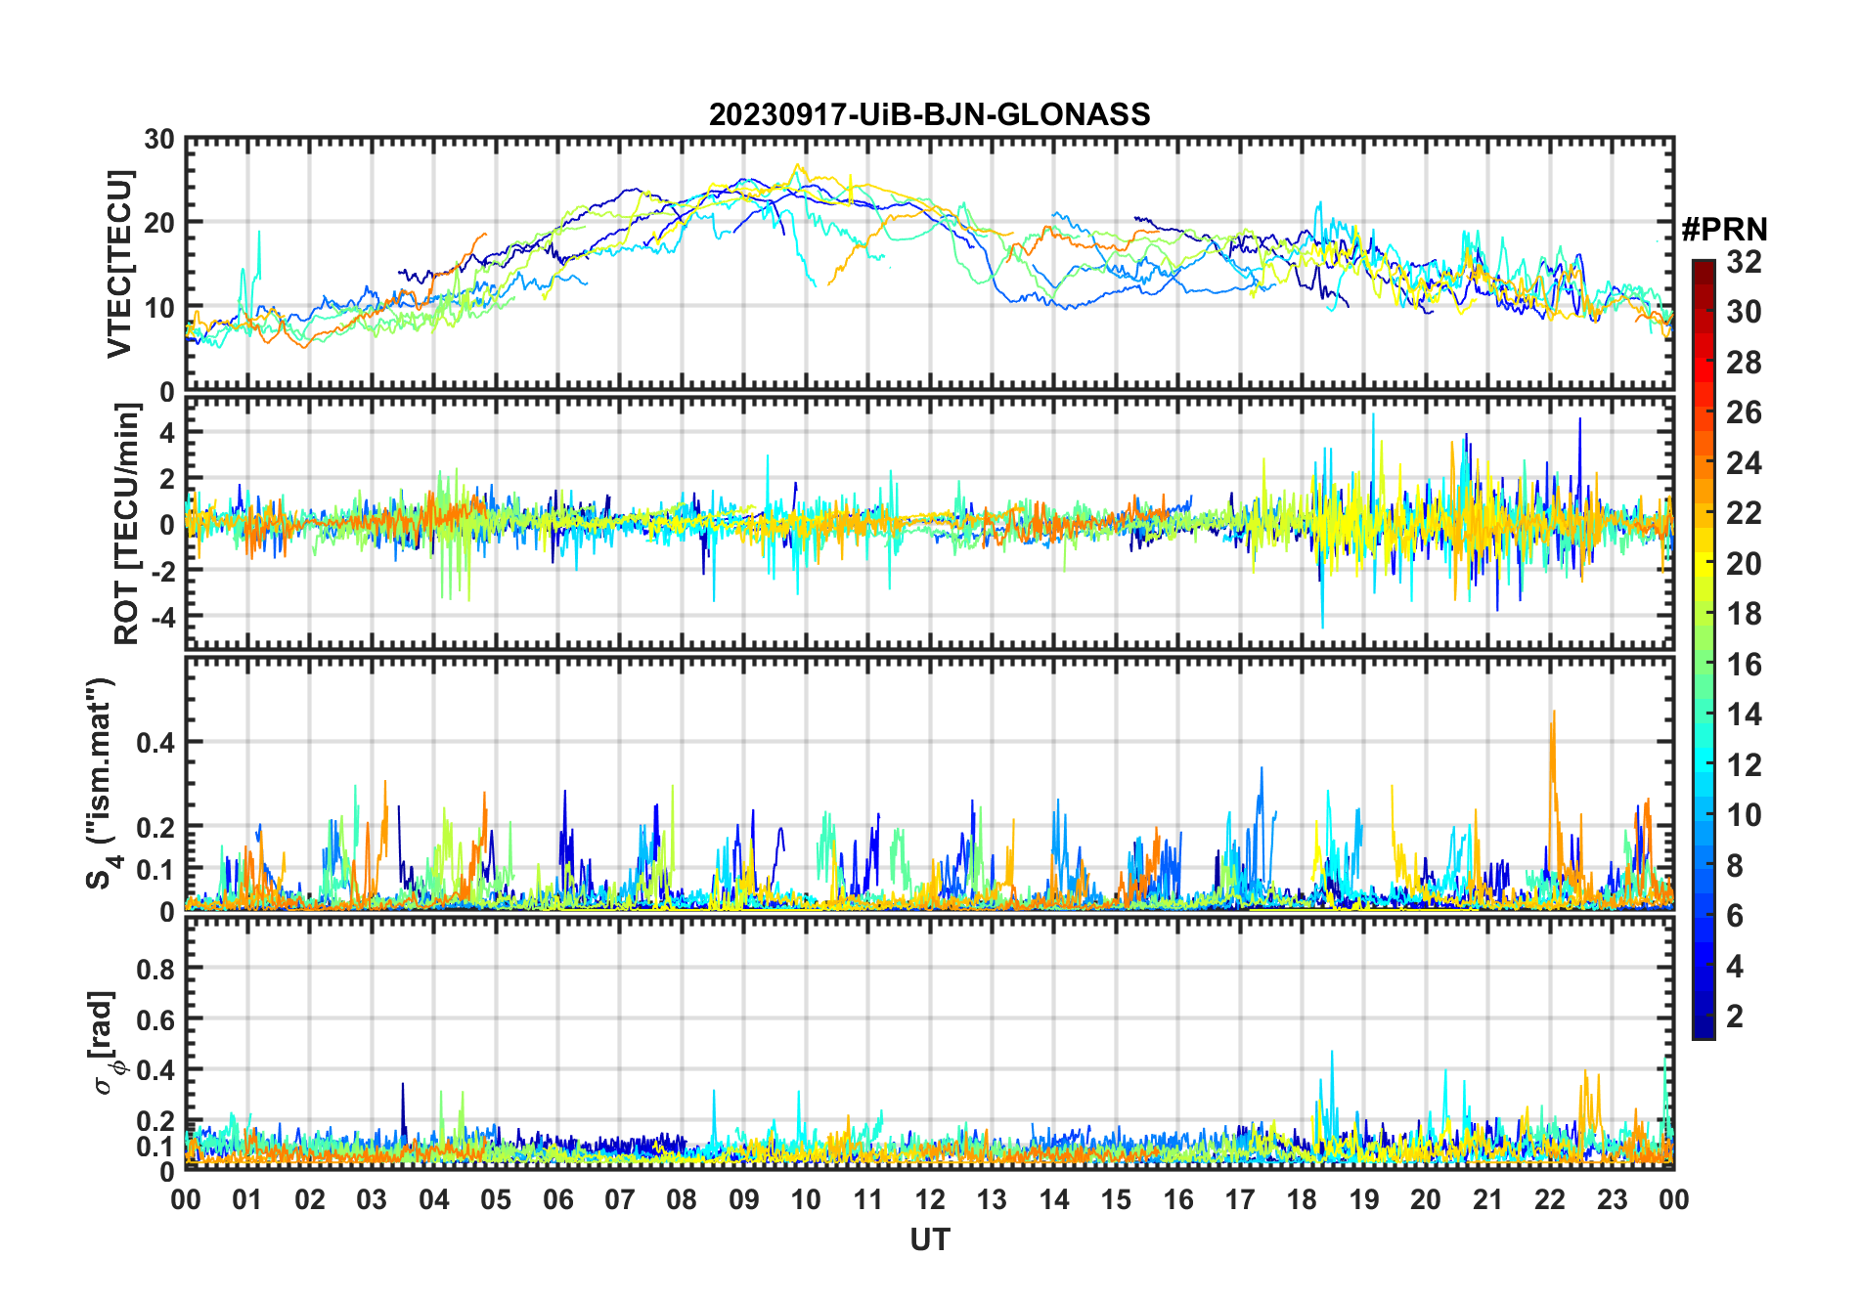
Task: Click hour 15 on the UT axis
Action: point(1116,1199)
